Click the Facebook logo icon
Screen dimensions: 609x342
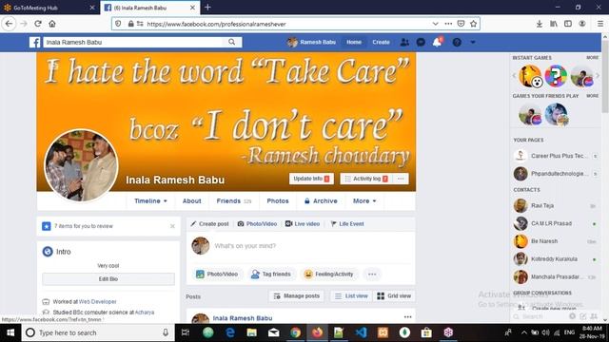[34, 42]
